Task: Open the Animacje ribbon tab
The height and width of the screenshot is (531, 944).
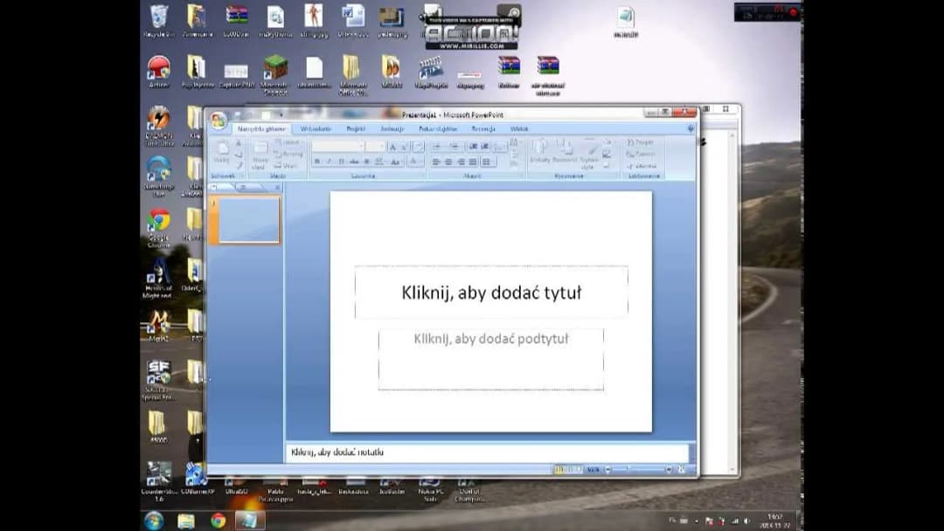Action: click(392, 128)
